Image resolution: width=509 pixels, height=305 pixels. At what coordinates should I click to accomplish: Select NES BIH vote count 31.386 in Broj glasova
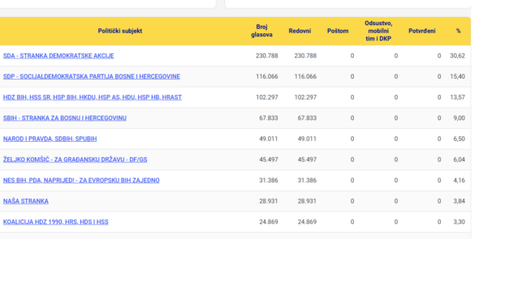269,180
